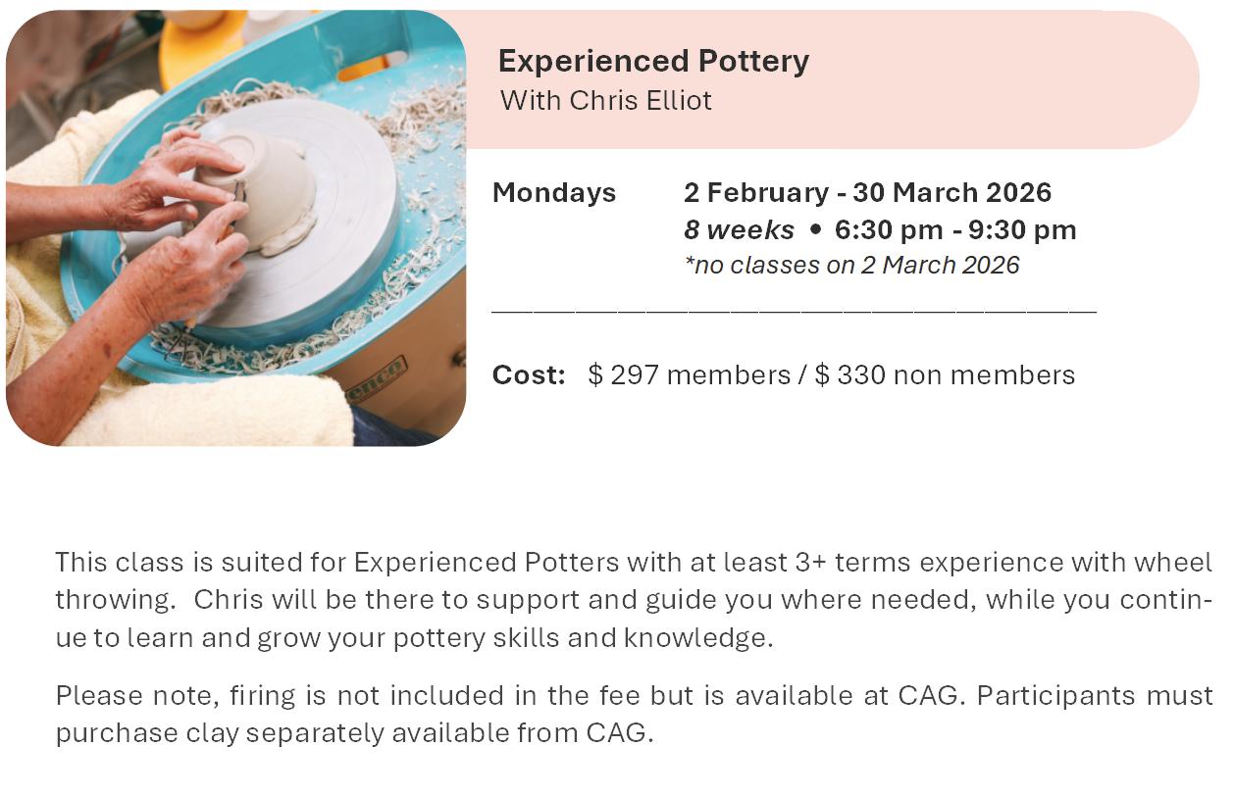Select the "8 weeks" duration text
The width and height of the screenshot is (1234, 797).
739,230
